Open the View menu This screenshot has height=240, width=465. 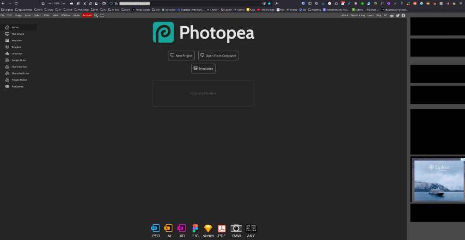56,15
